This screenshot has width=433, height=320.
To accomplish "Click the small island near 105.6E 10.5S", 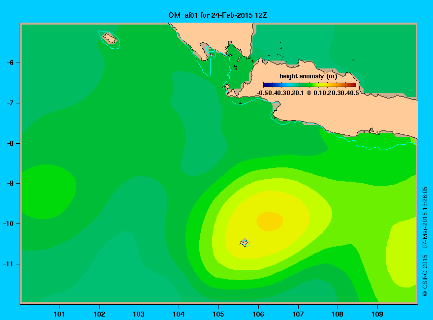I will click(245, 242).
